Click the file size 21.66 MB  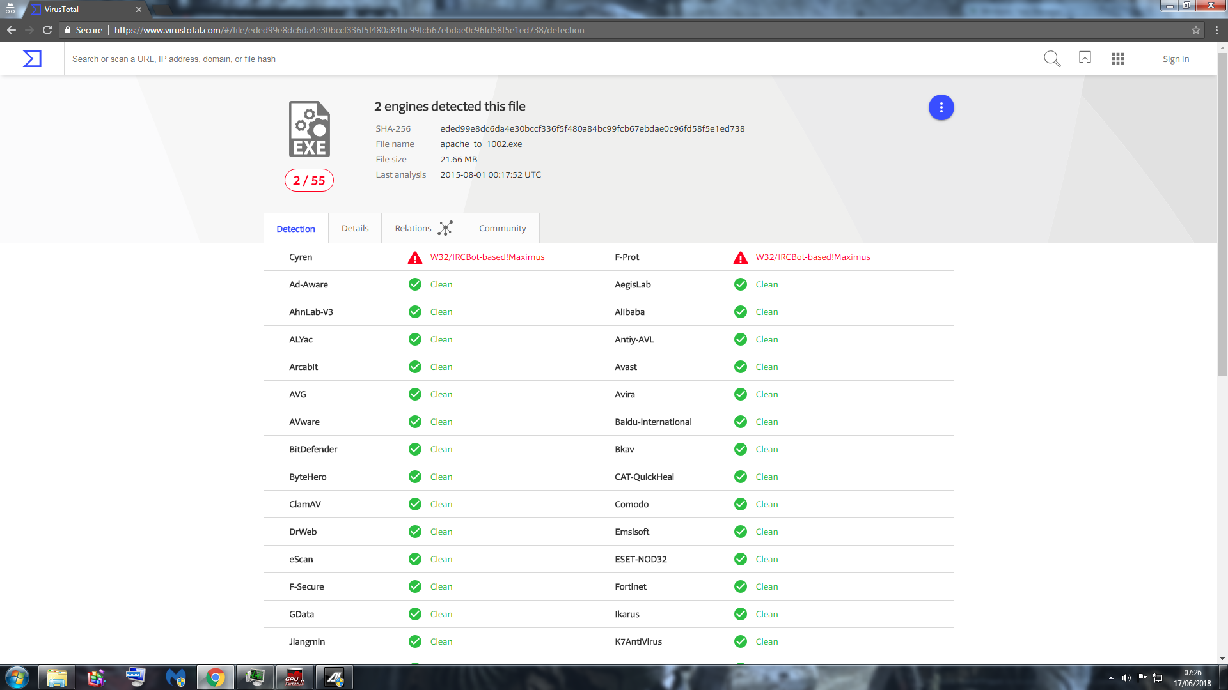[459, 159]
